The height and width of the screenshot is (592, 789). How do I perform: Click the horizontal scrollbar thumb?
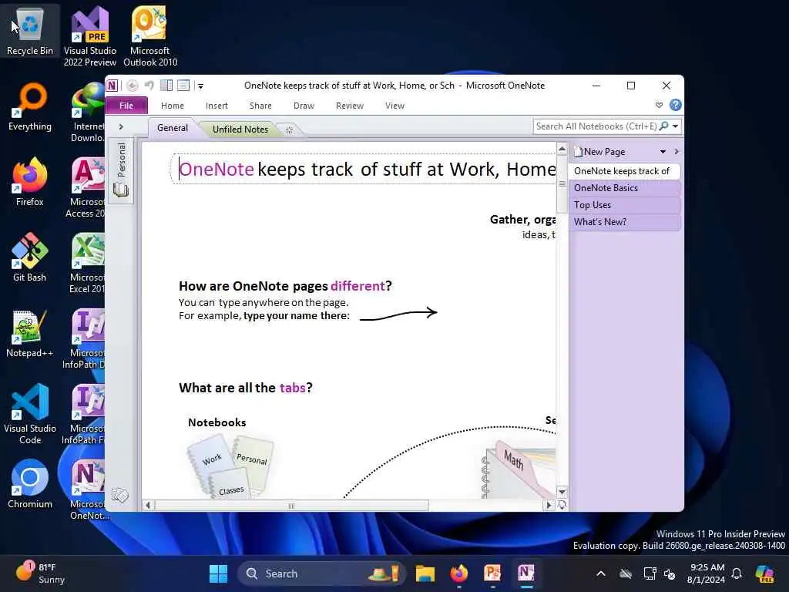[x=291, y=506]
